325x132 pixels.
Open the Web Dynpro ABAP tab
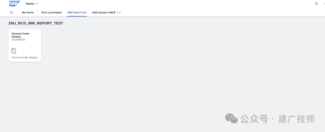click(x=104, y=12)
